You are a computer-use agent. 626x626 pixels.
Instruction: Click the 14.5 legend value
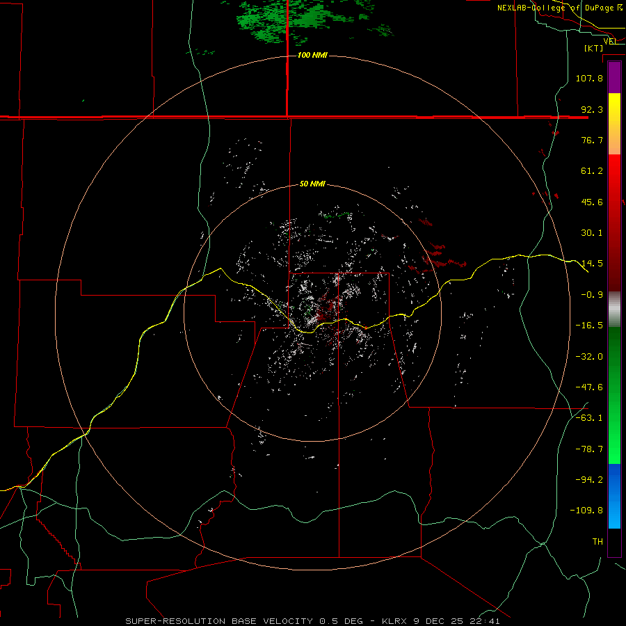pyautogui.click(x=592, y=264)
